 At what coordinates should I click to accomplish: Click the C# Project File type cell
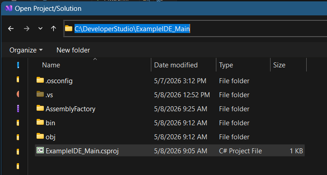(240, 151)
